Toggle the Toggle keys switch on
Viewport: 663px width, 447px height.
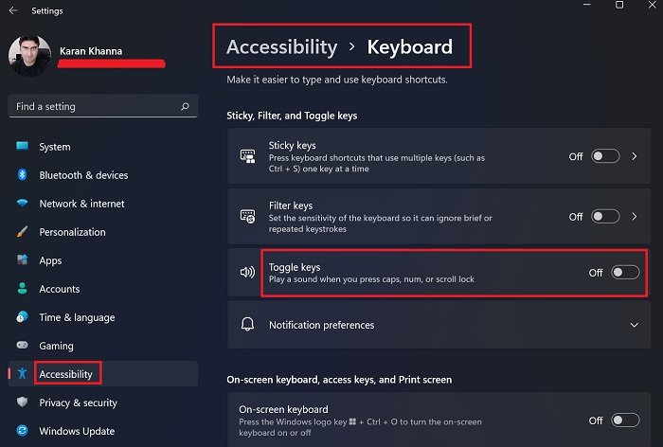coord(625,273)
